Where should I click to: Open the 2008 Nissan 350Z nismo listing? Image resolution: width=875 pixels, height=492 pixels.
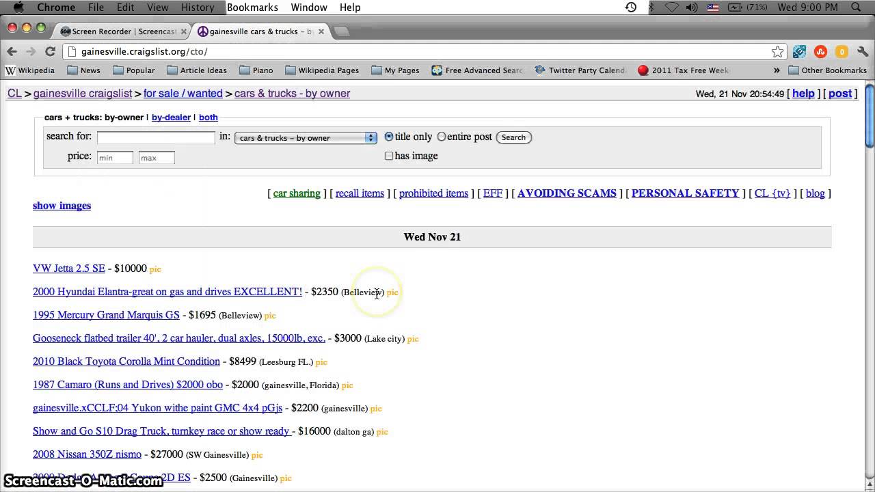pos(87,454)
